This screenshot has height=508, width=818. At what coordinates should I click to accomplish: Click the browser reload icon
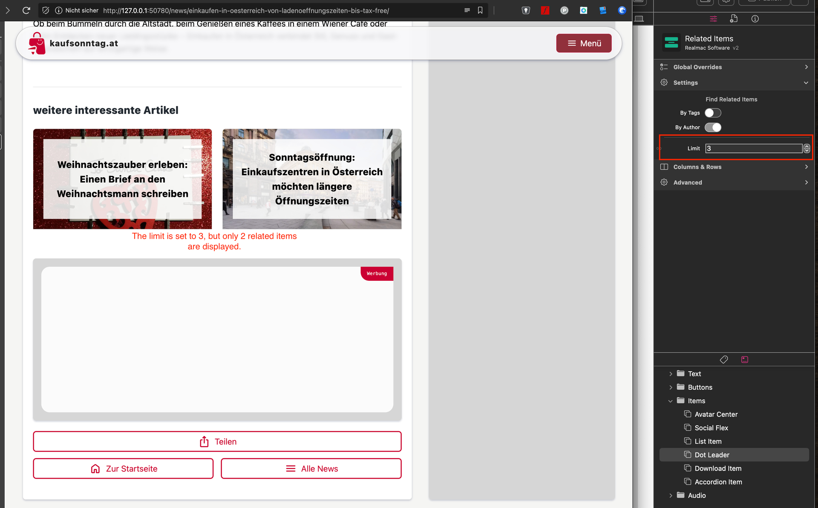tap(26, 10)
